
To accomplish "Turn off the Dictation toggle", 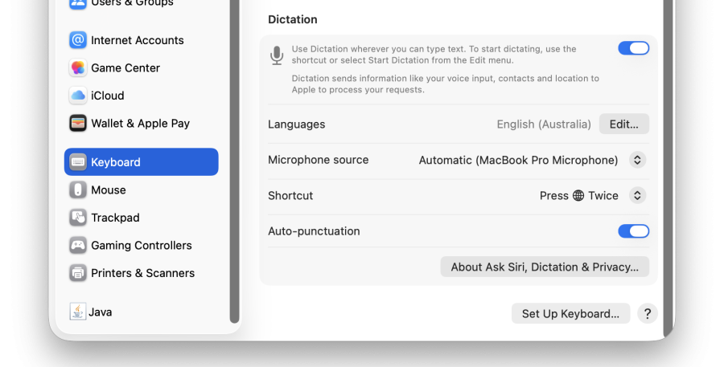I will pos(634,48).
